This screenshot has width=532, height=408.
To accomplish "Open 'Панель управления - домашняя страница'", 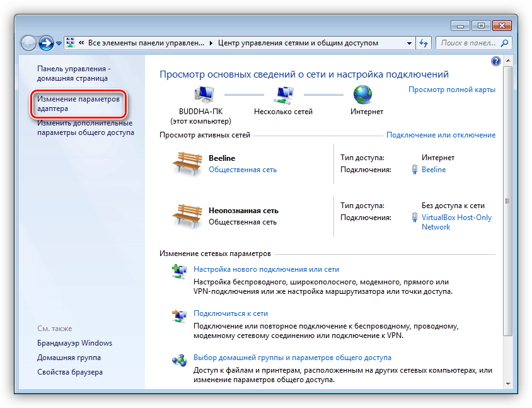I will tap(74, 73).
